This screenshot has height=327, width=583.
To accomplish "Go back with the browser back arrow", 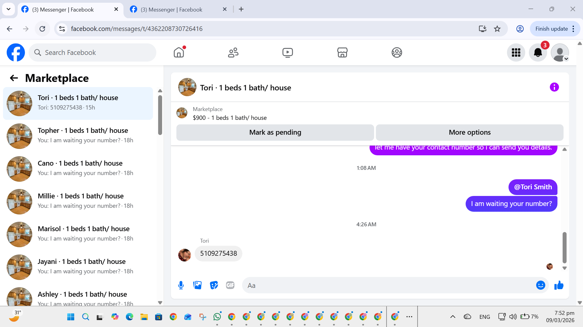I will coord(10,29).
